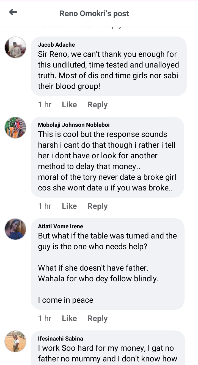Screen dimensions: 198x365
Task: Open Atiati Vome Irene's name link
Action: pos(61,226)
